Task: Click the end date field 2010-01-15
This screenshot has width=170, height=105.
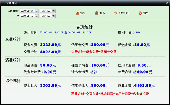Action: [27, 16]
